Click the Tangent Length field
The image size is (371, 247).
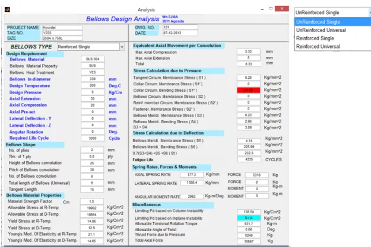[x=92, y=190]
